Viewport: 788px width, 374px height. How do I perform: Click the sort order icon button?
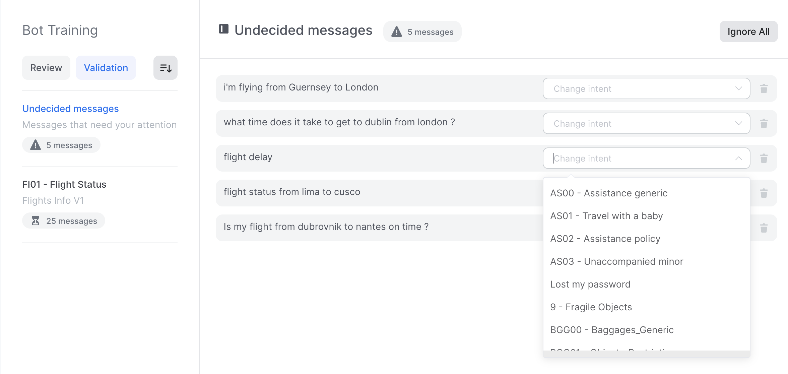[x=166, y=68]
